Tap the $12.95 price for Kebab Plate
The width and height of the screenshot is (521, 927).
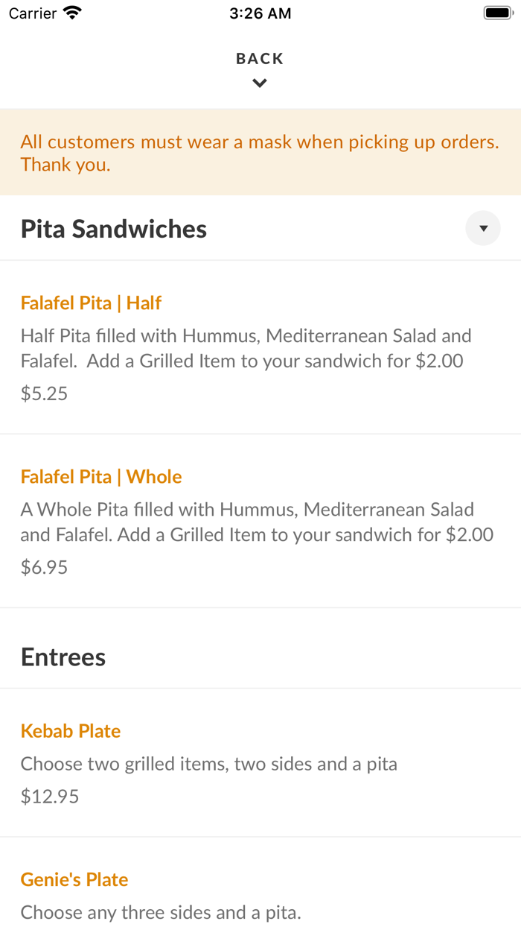point(49,796)
